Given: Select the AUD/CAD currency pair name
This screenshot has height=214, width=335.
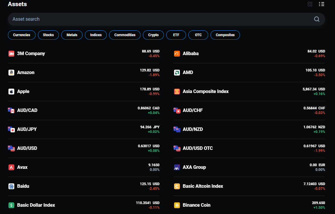Looking at the screenshot, I should 27,110.
